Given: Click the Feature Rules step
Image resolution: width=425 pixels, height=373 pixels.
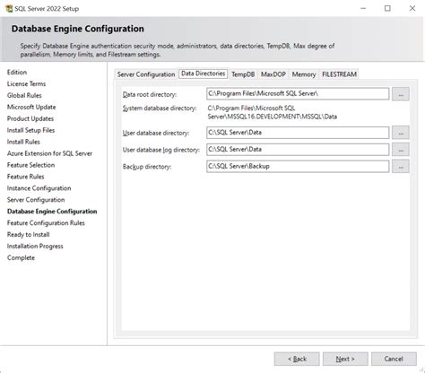Looking at the screenshot, I should (x=25, y=177).
